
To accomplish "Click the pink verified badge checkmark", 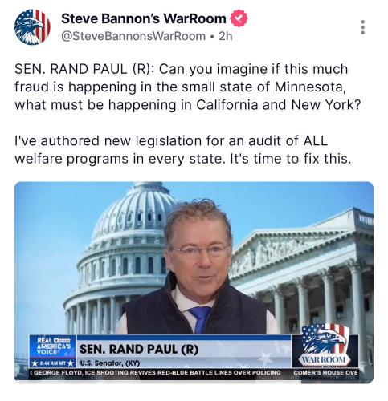I will tap(239, 18).
